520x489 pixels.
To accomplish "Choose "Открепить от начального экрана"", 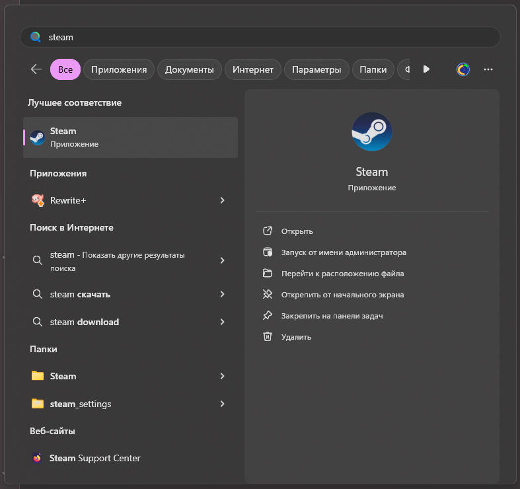I will pos(342,295).
